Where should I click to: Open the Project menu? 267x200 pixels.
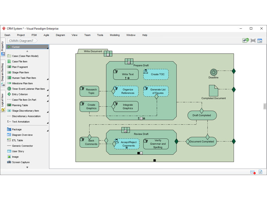click(x=21, y=35)
